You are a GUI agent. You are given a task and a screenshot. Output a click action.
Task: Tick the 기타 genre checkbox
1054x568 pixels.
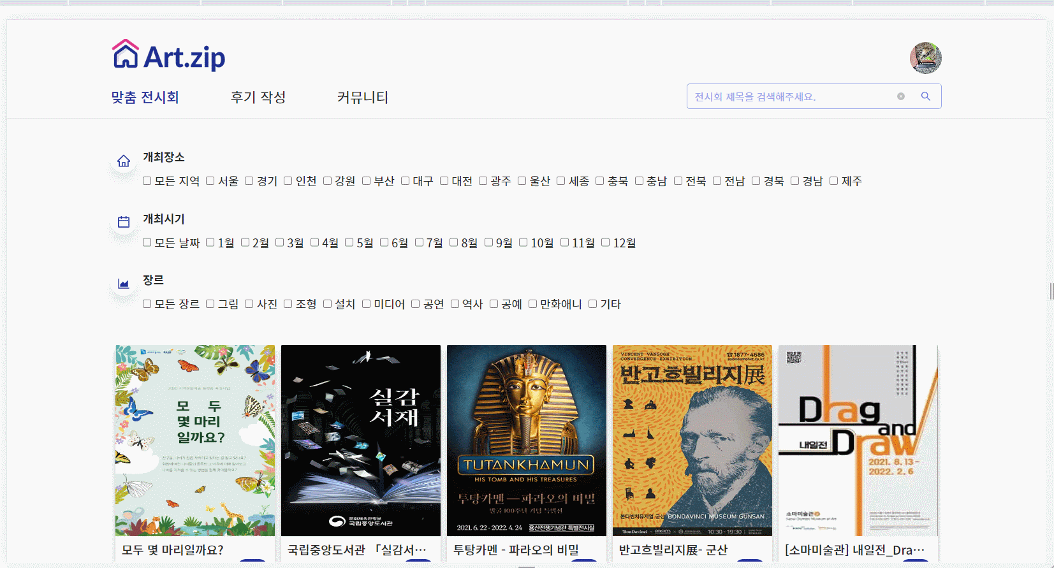click(x=593, y=304)
